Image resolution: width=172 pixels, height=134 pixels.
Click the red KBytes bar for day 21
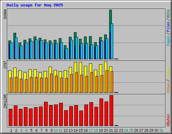pyautogui.click(x=111, y=111)
